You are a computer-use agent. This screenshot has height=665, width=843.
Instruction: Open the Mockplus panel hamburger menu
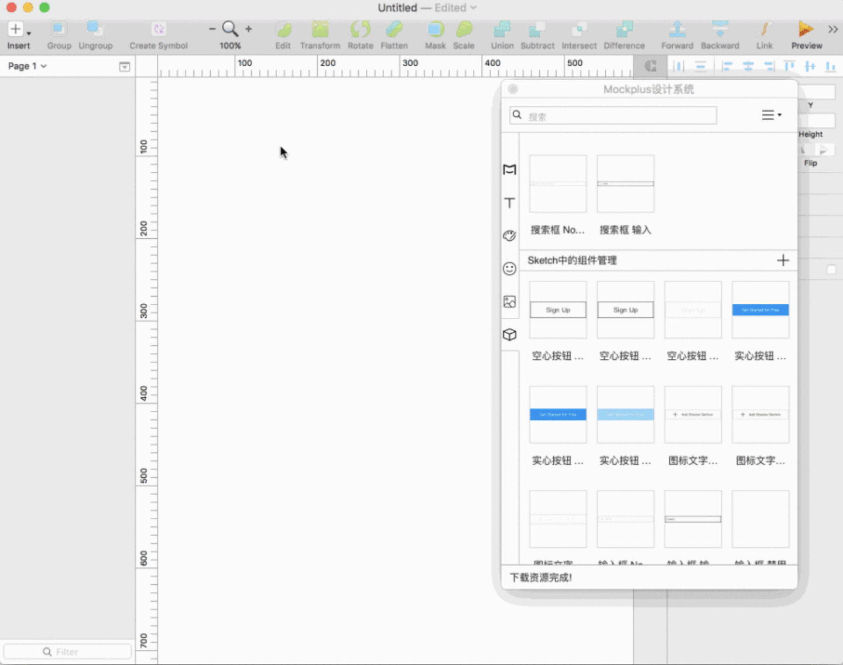point(772,115)
